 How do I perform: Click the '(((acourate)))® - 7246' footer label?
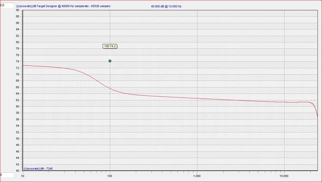(38, 168)
